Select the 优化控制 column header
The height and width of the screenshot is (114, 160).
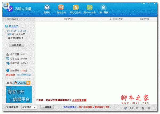point(144,19)
